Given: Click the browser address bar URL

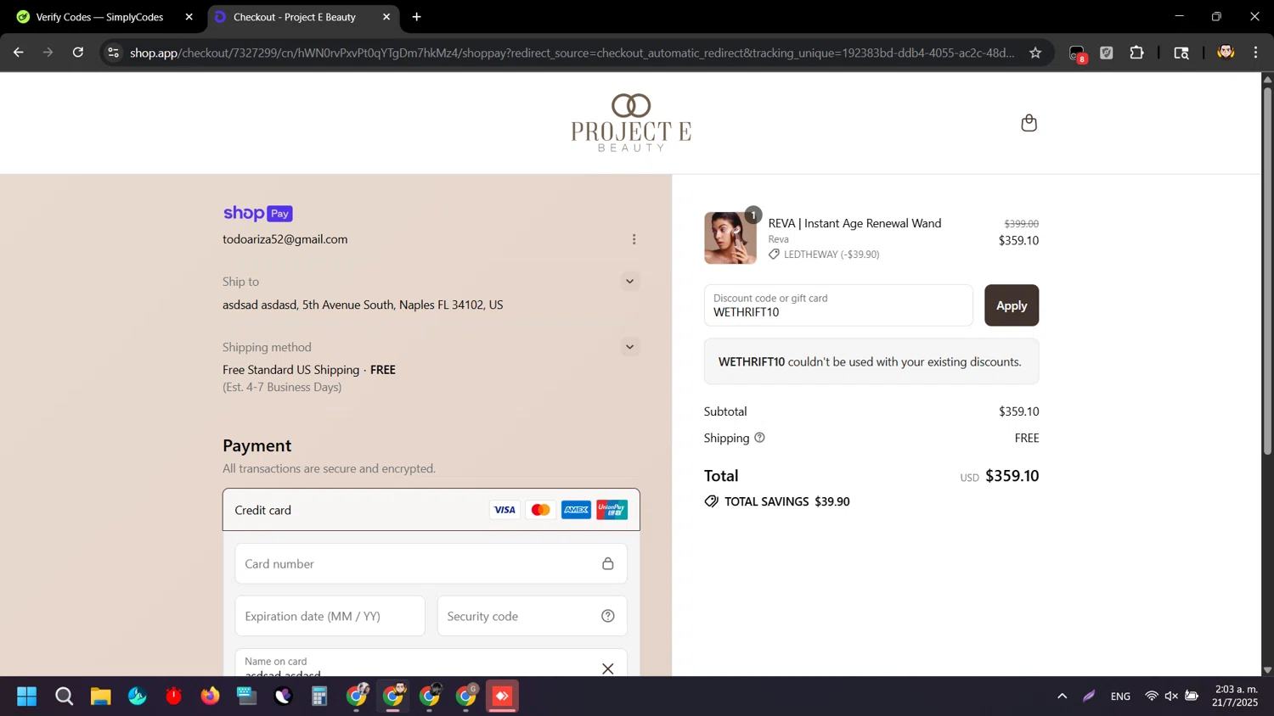Looking at the screenshot, I should tap(572, 53).
